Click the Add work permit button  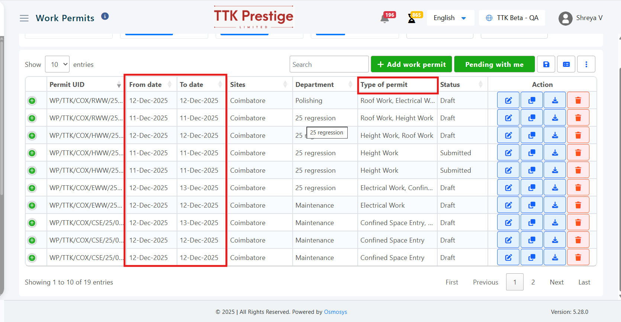[411, 64]
